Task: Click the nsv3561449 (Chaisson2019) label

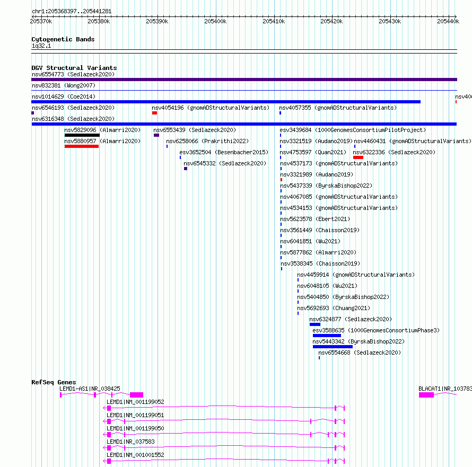Action: coord(320,230)
